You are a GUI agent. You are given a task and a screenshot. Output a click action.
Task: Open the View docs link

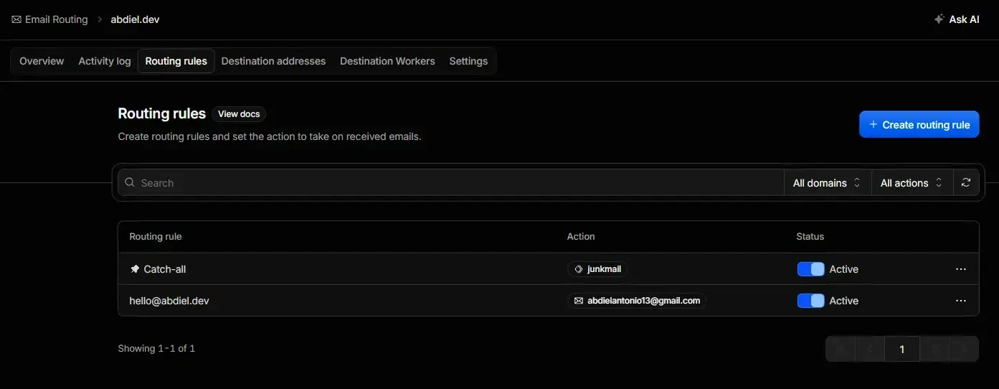[239, 114]
